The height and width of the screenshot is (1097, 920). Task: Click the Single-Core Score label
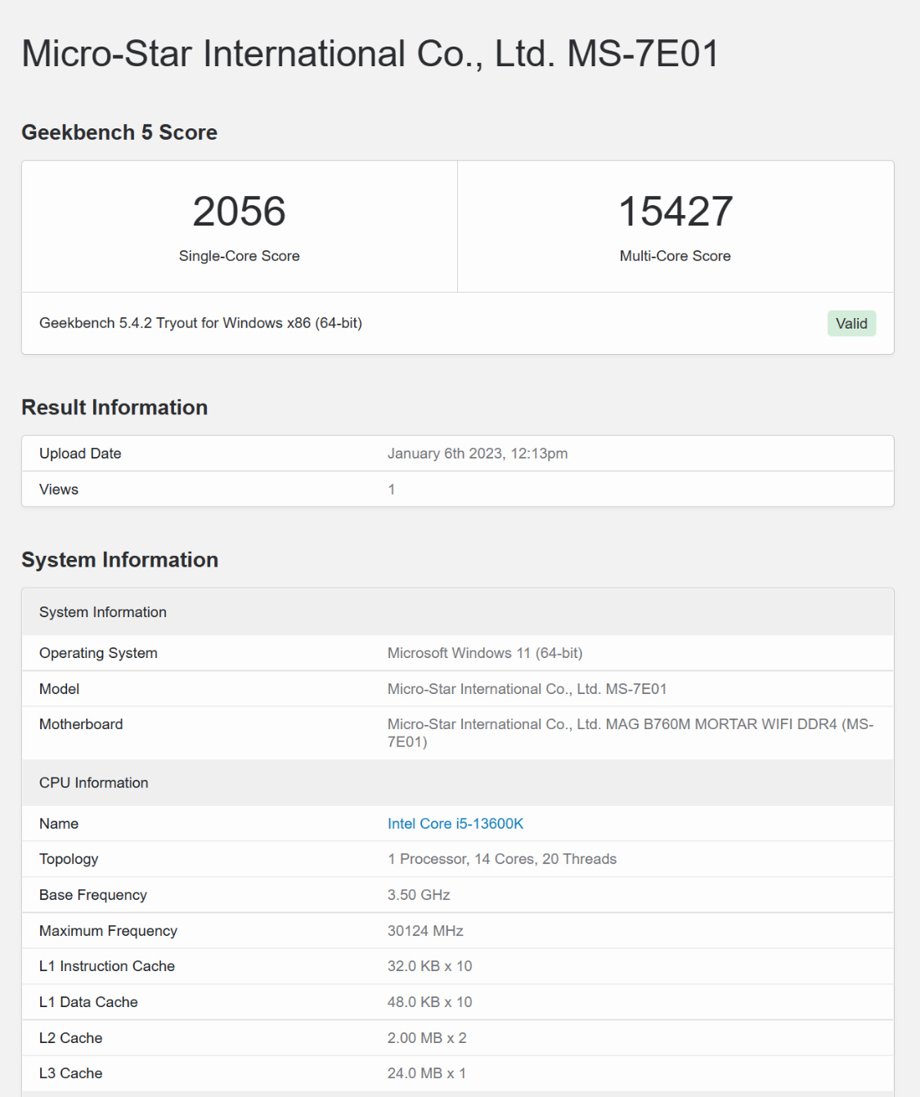click(239, 256)
